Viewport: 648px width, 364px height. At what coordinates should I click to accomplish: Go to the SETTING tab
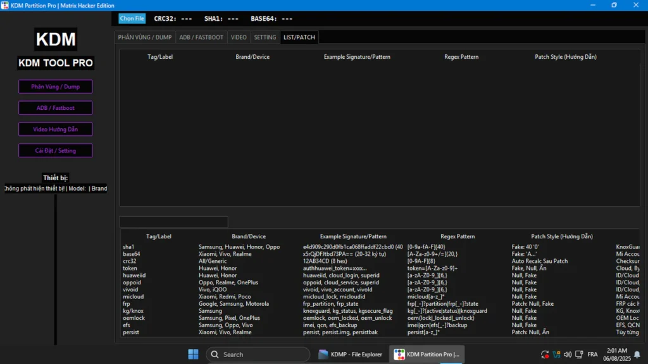click(265, 37)
